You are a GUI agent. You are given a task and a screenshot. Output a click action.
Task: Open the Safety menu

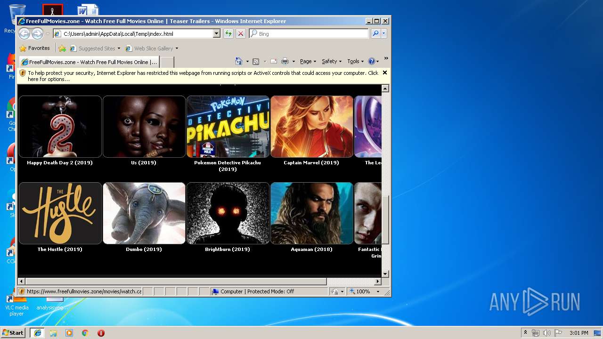(x=332, y=61)
